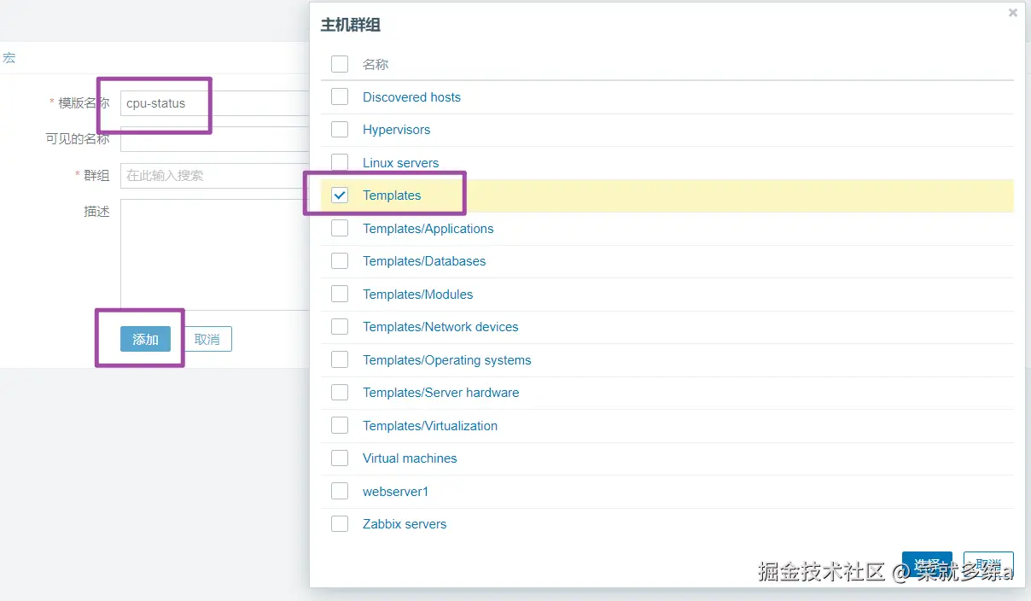Check the Zabbix servers checkbox
Viewport: 1031px width, 601px height.
(x=340, y=524)
